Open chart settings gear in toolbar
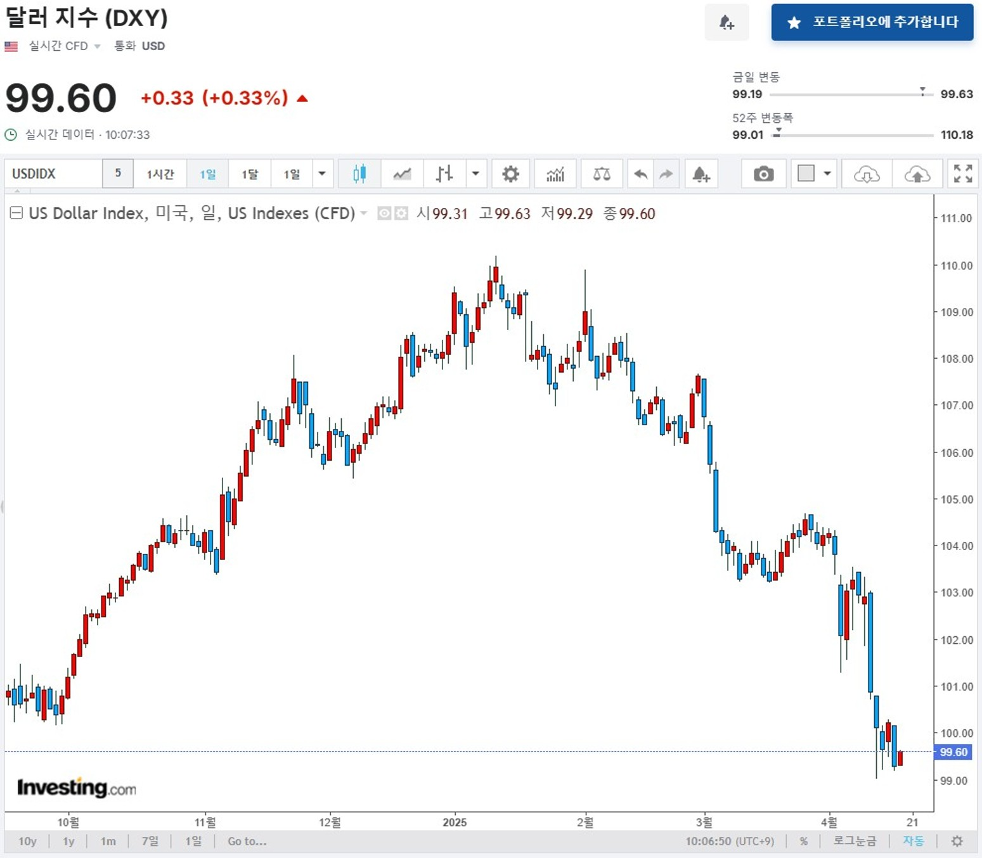 coord(510,174)
